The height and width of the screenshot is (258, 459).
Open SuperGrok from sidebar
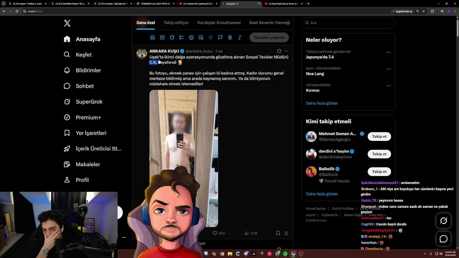pyautogui.click(x=83, y=102)
